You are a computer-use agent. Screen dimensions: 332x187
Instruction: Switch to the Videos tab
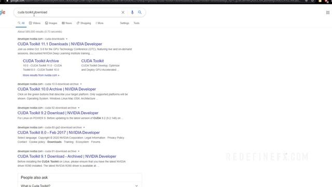(x=35, y=23)
